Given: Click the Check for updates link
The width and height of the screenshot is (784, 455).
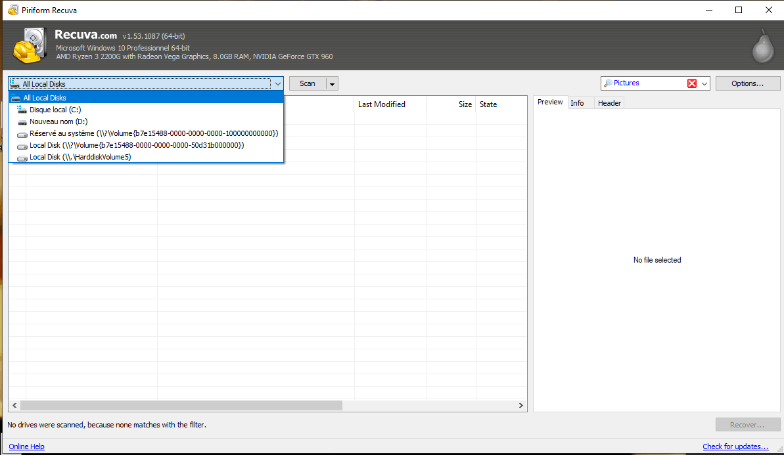Looking at the screenshot, I should tap(735, 446).
